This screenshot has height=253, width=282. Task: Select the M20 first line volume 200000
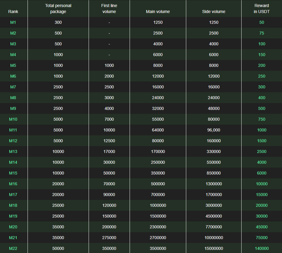[109, 227]
